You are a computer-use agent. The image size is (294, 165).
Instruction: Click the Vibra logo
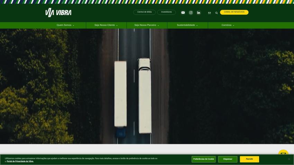[x=58, y=12]
